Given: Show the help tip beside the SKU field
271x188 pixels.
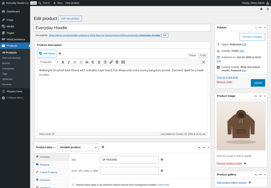Looking at the screenshot, I should 162,159.
